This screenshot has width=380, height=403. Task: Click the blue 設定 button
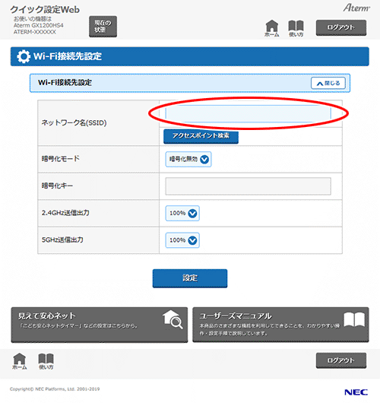(x=190, y=278)
